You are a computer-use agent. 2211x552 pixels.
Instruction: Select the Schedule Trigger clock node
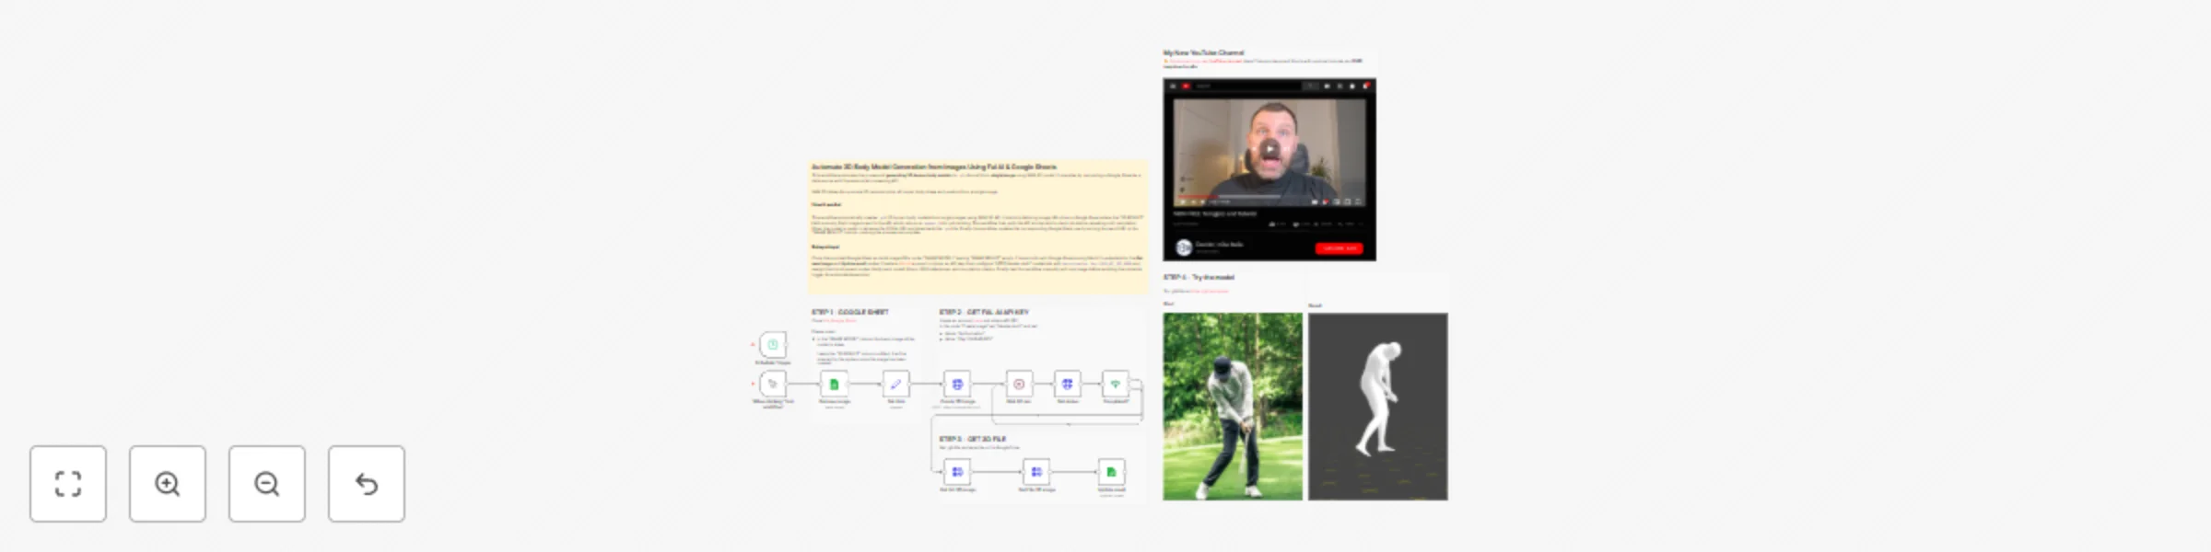tap(773, 345)
